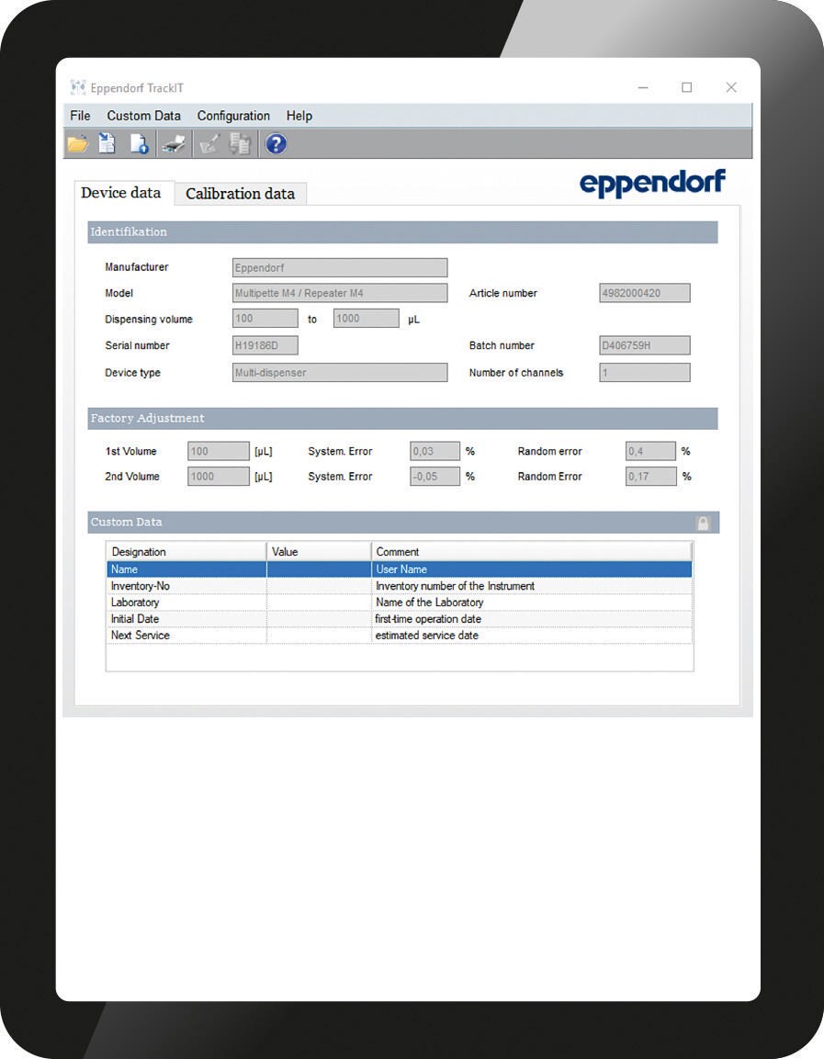Viewport: 824px width, 1059px height.
Task: Click the Eppendorf TrackIT title bar app icon
Action: point(78,87)
